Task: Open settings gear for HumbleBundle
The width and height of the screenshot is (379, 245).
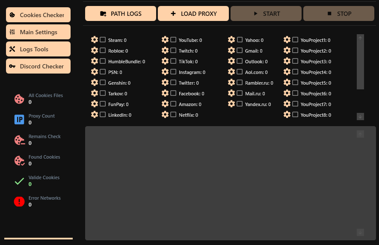Action: pos(95,61)
